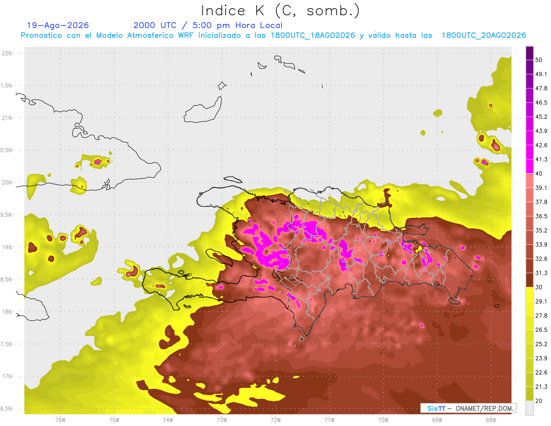Click the colorbar value '43.9'
551x426 pixels.
(x=541, y=131)
